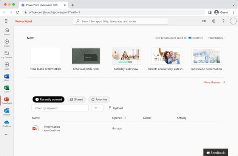Open the app launcher waffle icon

pyautogui.click(x=7, y=21)
